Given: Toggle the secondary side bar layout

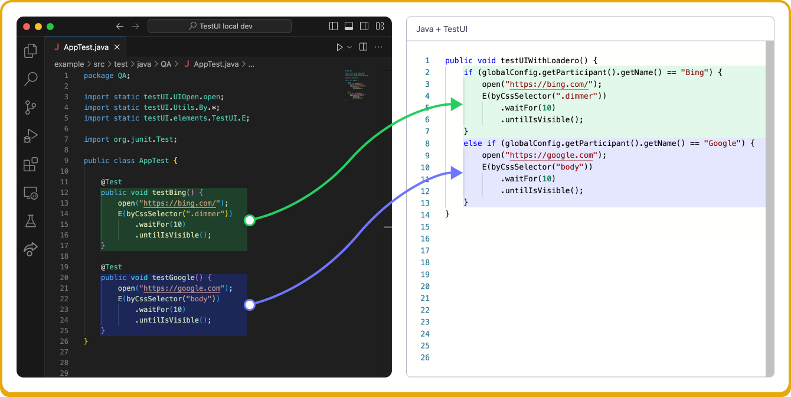Looking at the screenshot, I should (x=364, y=26).
